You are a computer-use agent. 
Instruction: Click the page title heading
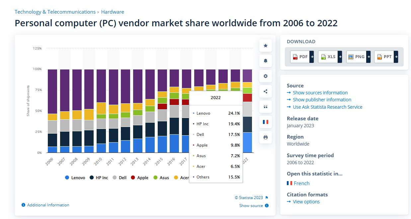coord(176,23)
